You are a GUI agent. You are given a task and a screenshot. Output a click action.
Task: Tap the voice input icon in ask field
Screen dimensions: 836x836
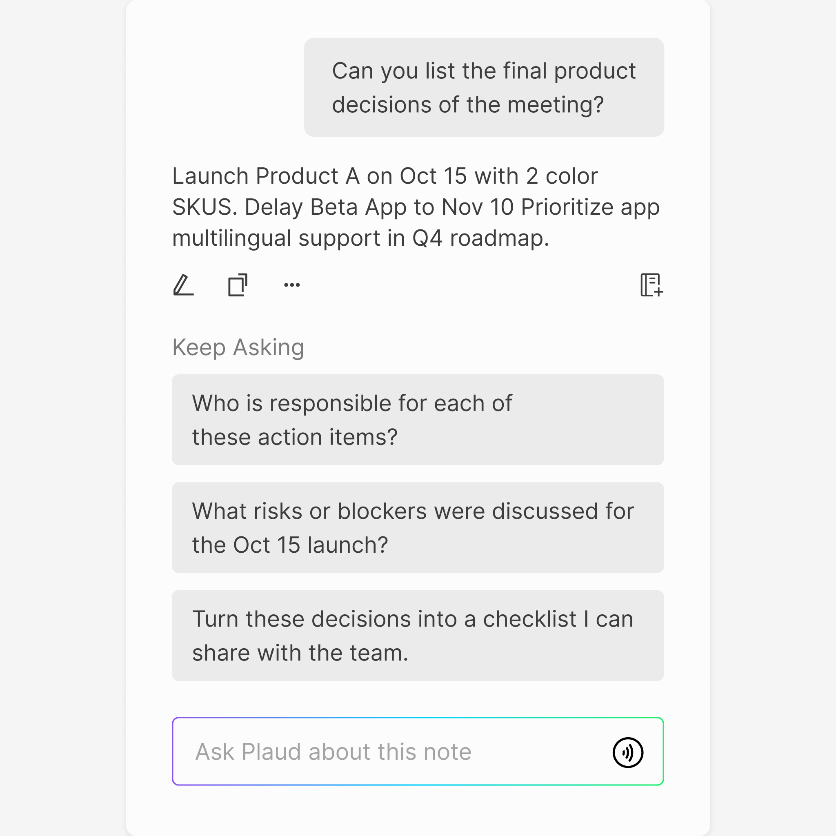pyautogui.click(x=627, y=752)
